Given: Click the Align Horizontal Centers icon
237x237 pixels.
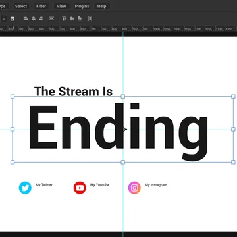Looking at the screenshot, I should 34,18.
